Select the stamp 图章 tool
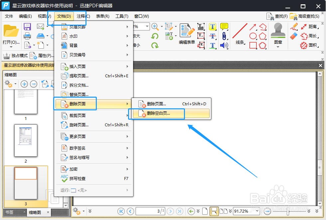326x220 pixels. [278, 35]
